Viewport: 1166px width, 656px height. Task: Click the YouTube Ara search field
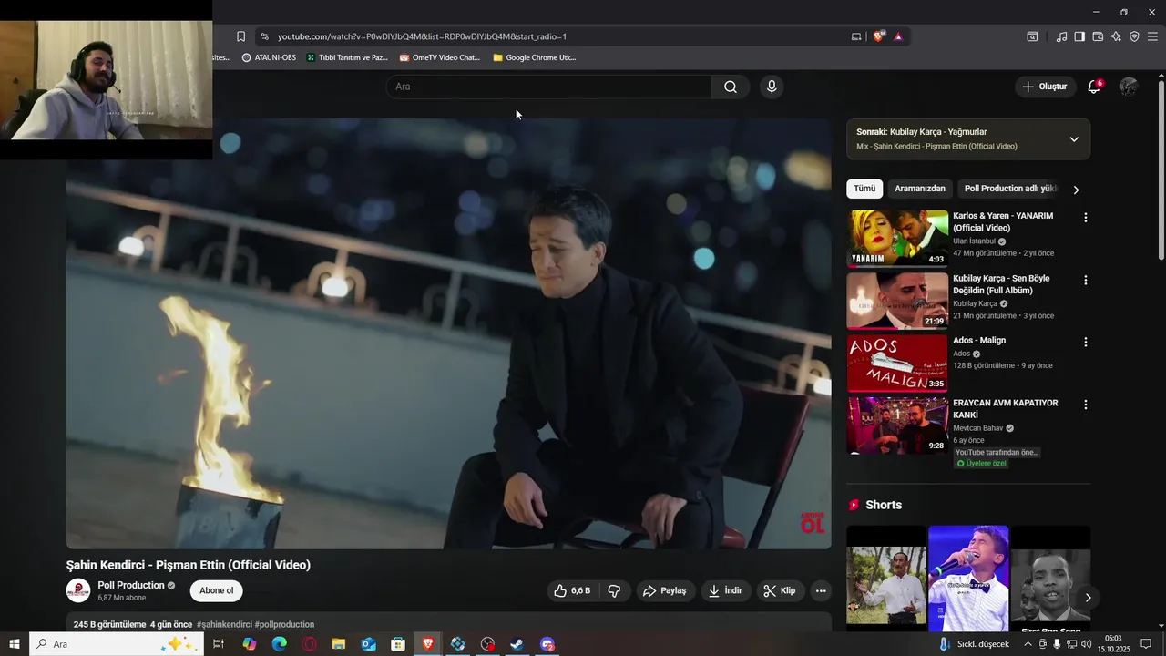548,87
